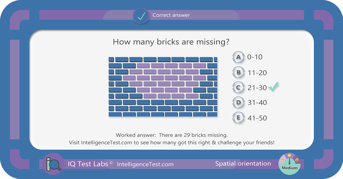
Task: Choose option E circle for 41-50
Action: click(x=238, y=117)
